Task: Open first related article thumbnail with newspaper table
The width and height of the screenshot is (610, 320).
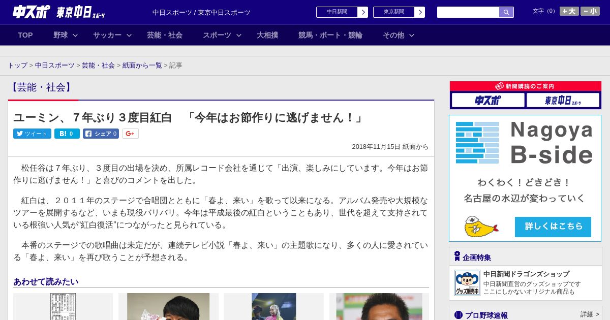Action: pos(63,306)
